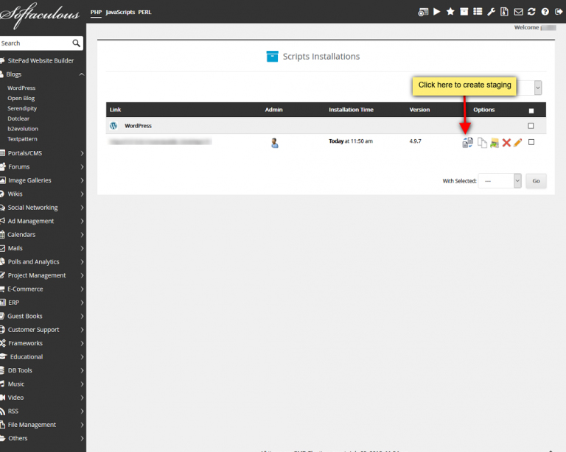Open the star Ratings icon
The image size is (566, 452).
tap(450, 12)
